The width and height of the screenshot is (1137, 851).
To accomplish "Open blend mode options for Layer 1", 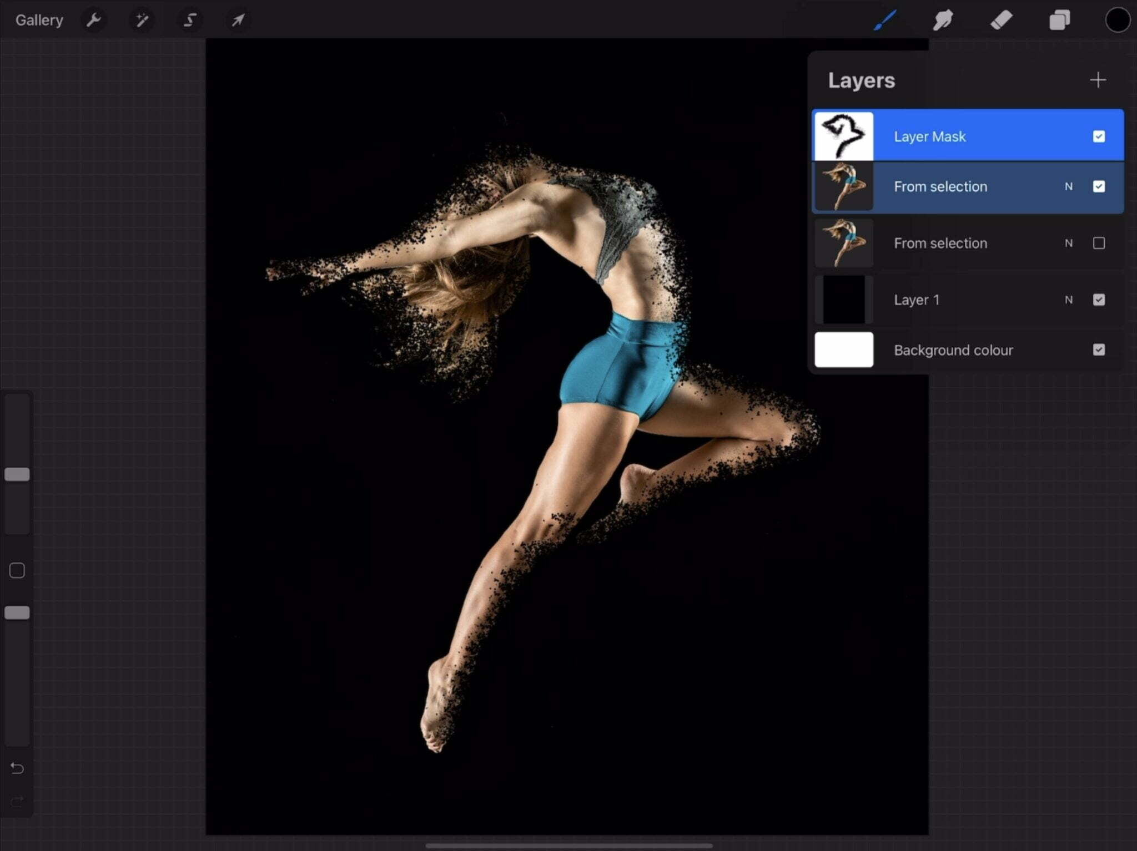I will (1069, 300).
